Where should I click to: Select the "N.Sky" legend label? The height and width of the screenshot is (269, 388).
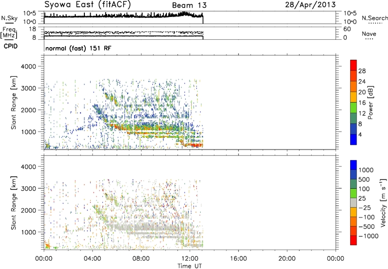pyautogui.click(x=9, y=18)
